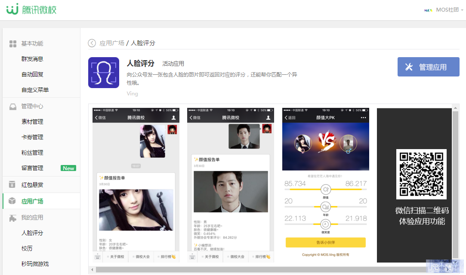466x275 pixels.
Task: Click the wrench icon on 管理应用 button
Action: (x=409, y=67)
